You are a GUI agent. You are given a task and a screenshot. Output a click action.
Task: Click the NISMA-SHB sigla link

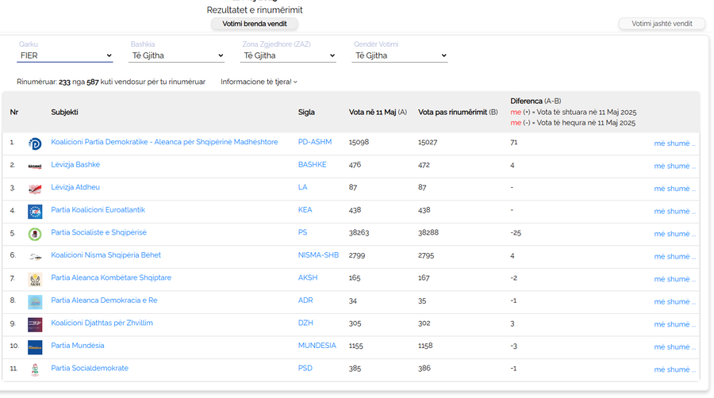pos(318,255)
